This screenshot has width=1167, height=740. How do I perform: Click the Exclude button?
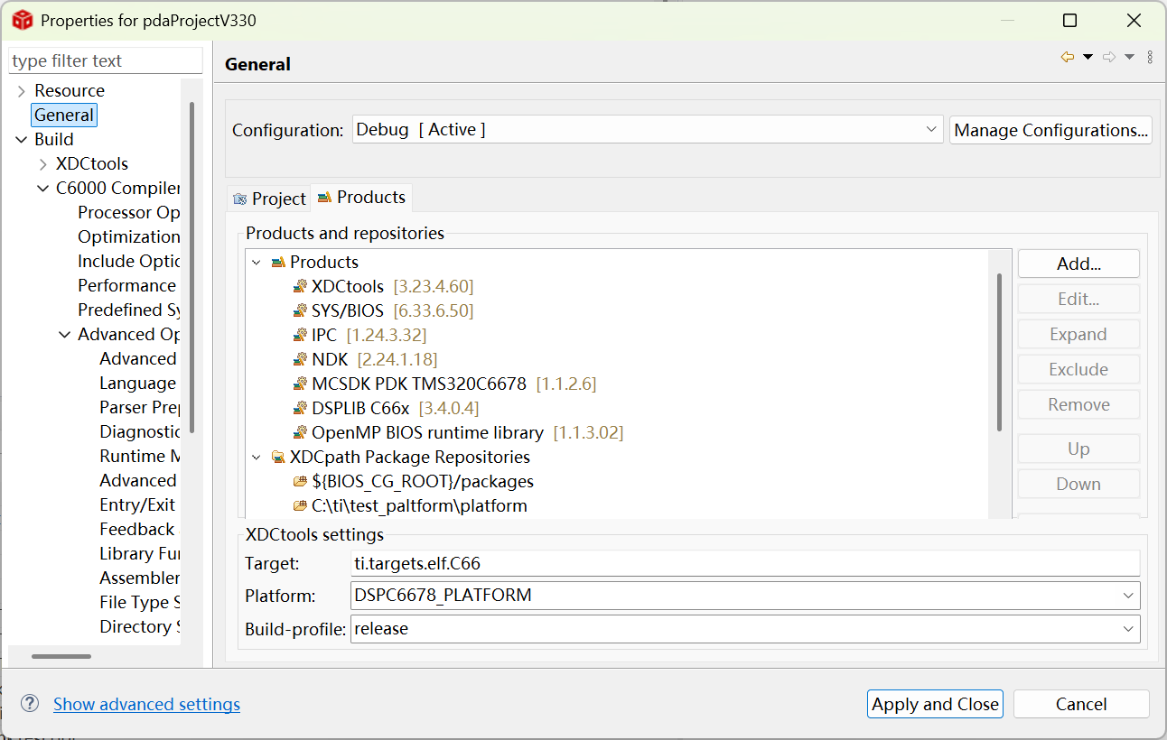(1078, 369)
